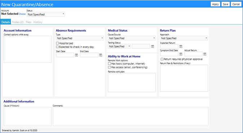
Task: Switch to the Notes (0) tab
Action: pyautogui.click(x=18, y=22)
